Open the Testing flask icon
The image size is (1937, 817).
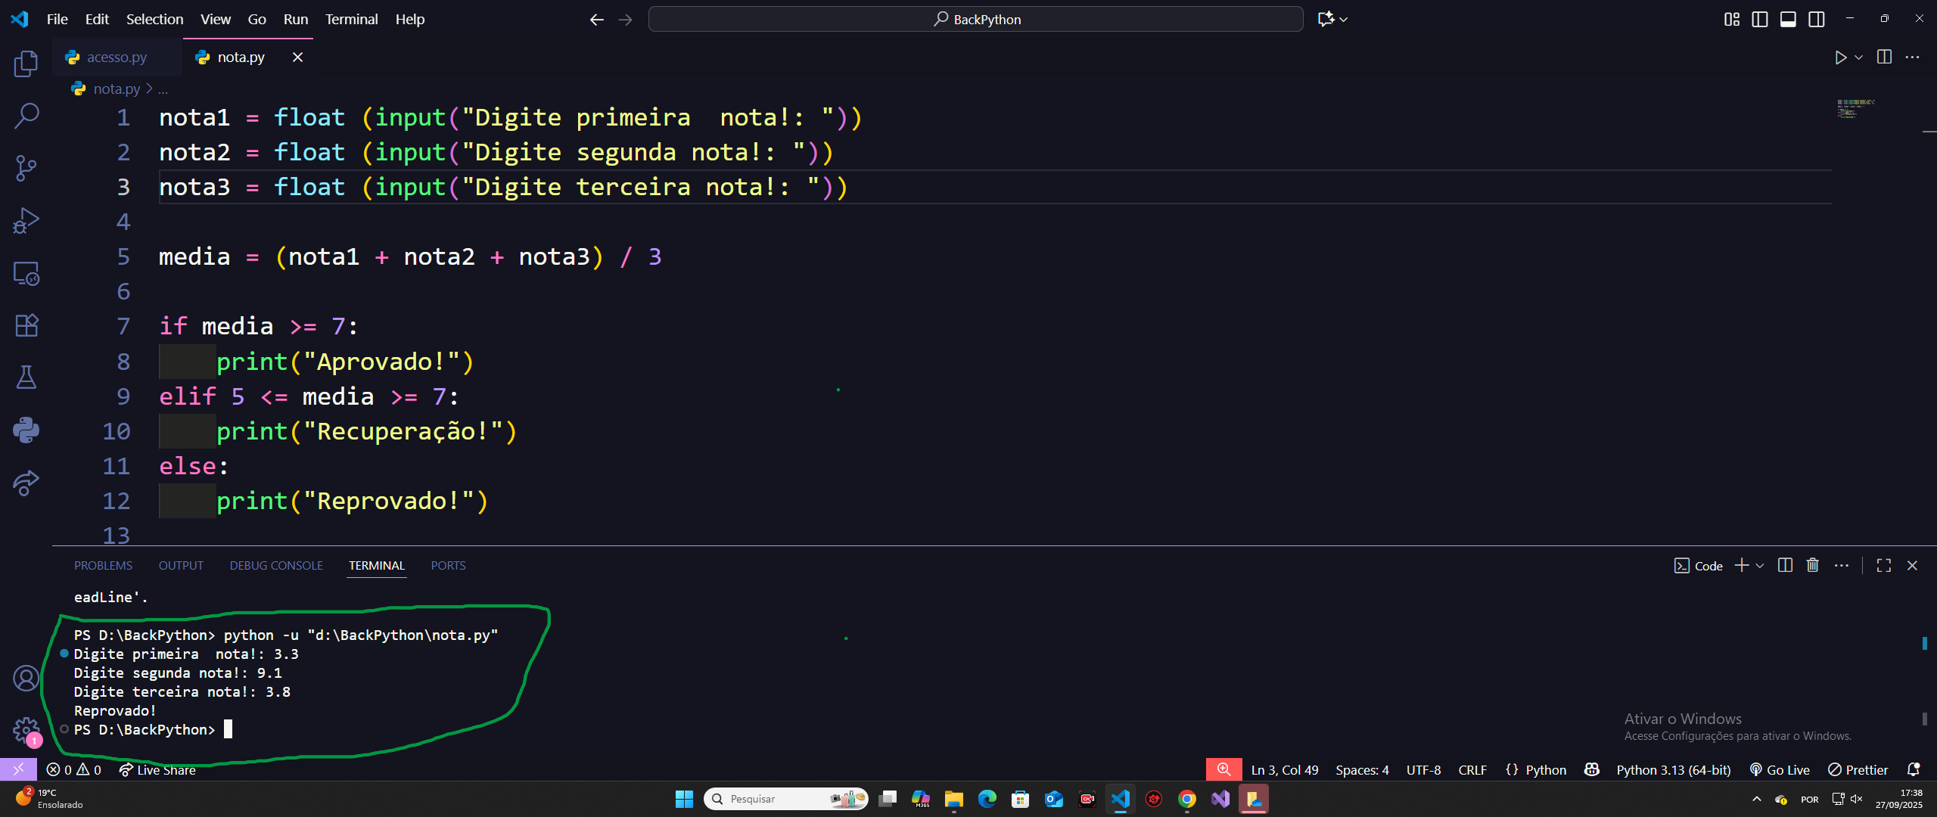26,377
